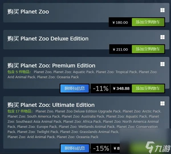Add Planet Zoo Deluxe Edition to cart
This screenshot has width=171, height=154.
(x=148, y=49)
